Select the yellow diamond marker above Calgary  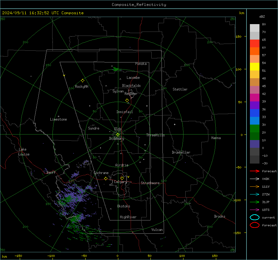[122, 178]
